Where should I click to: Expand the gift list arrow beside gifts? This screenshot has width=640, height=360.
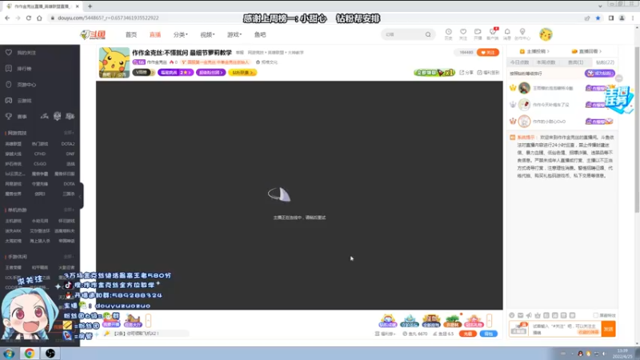click(489, 321)
